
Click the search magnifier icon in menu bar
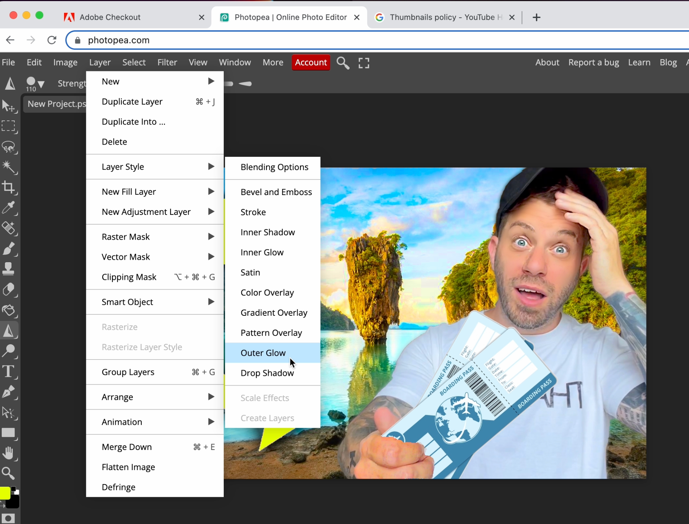[x=343, y=63]
